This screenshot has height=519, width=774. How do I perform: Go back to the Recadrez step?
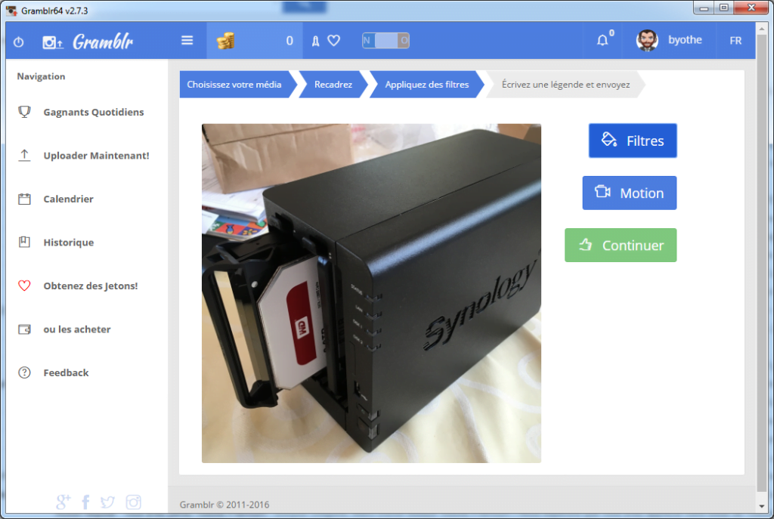(333, 85)
